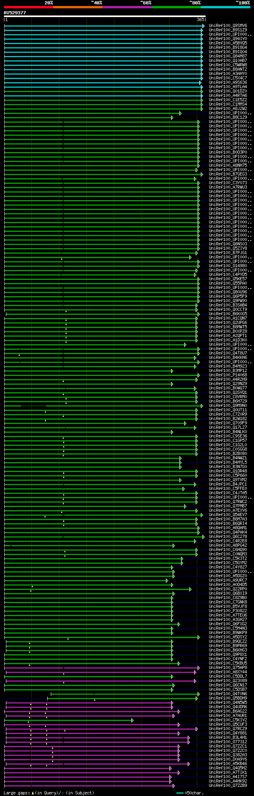Screen dimensions: 254x796
Task: Open hit UniRef100_Q5BDH9
Action: tap(228, 698)
